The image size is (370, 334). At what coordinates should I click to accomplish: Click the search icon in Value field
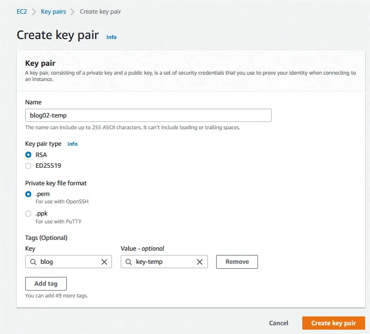[129, 262]
